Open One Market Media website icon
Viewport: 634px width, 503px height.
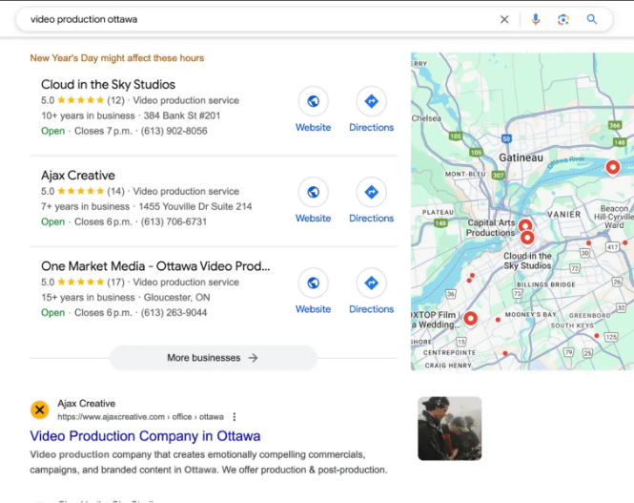tap(313, 283)
